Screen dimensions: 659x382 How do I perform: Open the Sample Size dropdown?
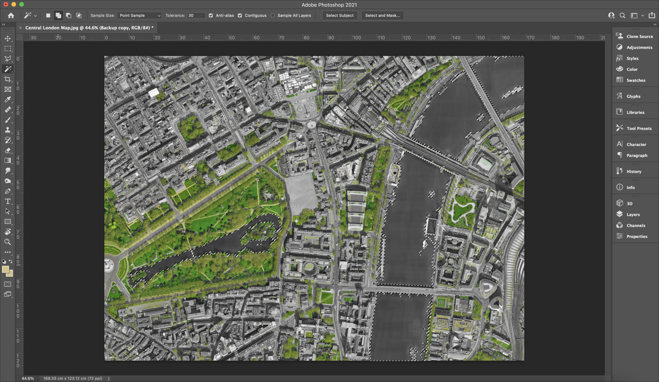click(x=139, y=16)
